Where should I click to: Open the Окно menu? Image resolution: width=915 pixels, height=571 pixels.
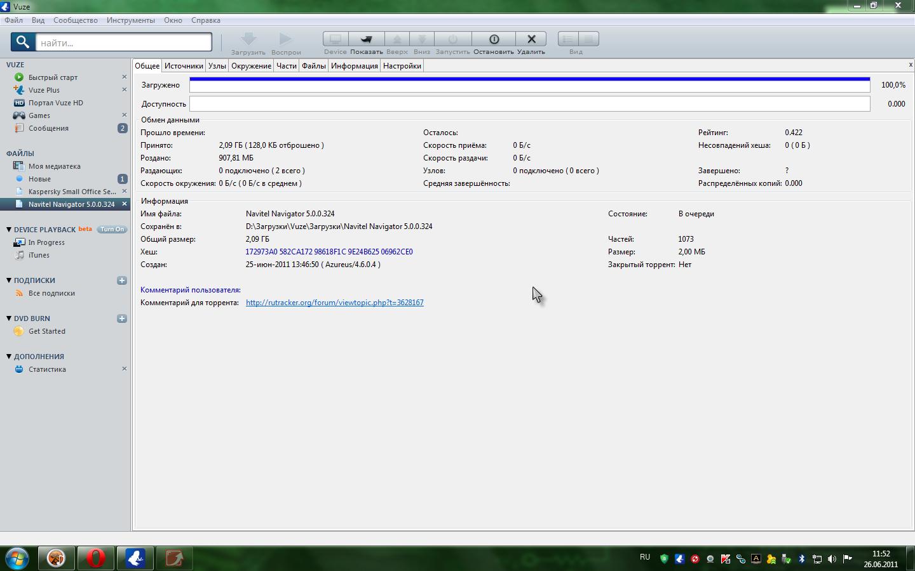[x=173, y=20]
